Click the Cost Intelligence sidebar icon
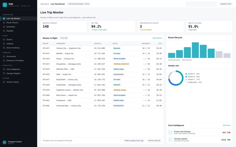This screenshot has height=147, width=236. coord(4,69)
